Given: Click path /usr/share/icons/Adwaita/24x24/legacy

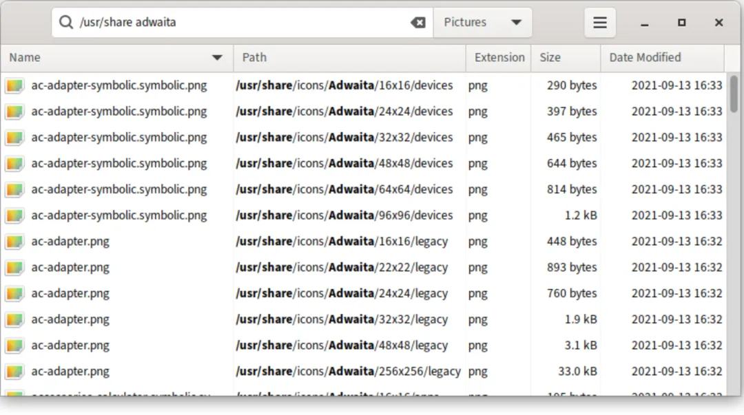Looking at the screenshot, I should pyautogui.click(x=342, y=294).
